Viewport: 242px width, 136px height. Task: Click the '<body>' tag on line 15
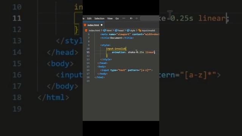point(102,66)
